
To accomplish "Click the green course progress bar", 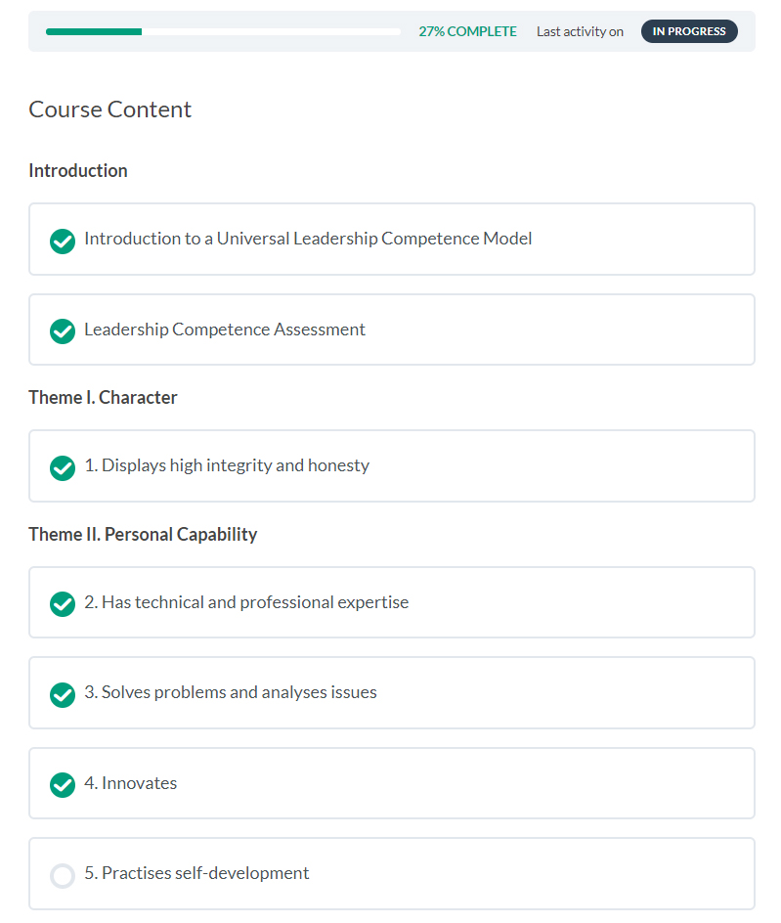I will tap(94, 31).
